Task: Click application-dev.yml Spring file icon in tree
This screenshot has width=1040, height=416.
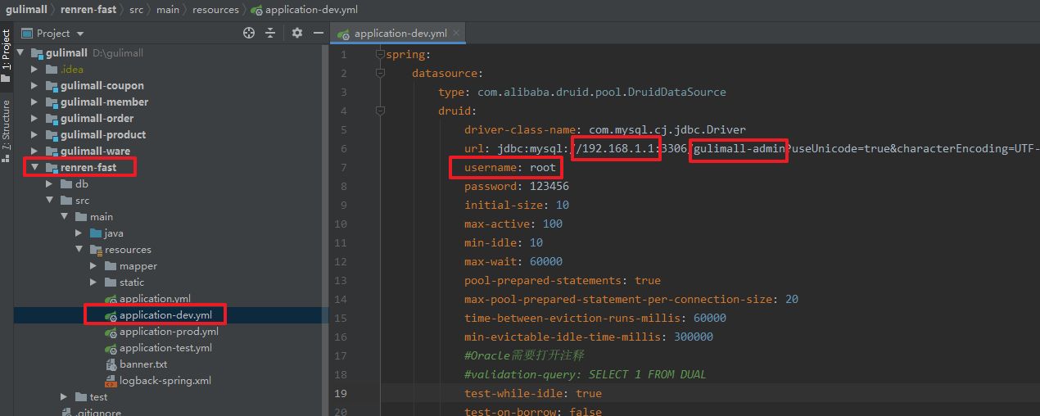Action: tap(111, 315)
